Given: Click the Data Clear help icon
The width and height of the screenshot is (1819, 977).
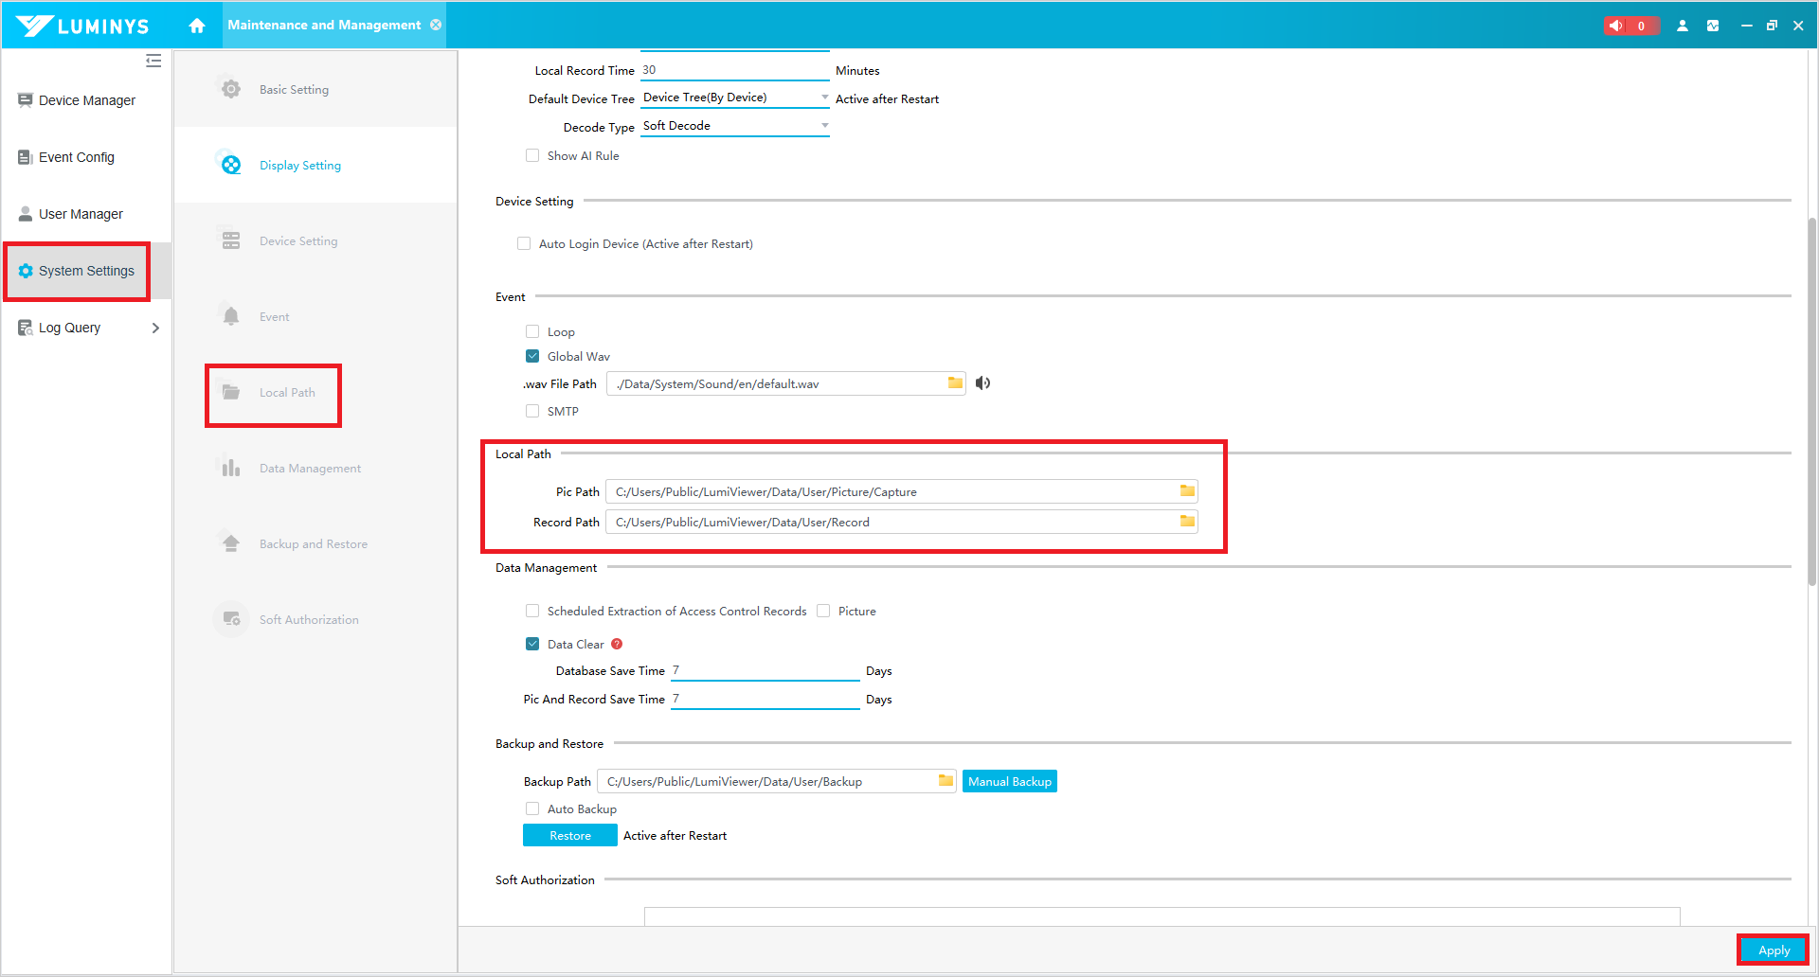Looking at the screenshot, I should (x=617, y=644).
